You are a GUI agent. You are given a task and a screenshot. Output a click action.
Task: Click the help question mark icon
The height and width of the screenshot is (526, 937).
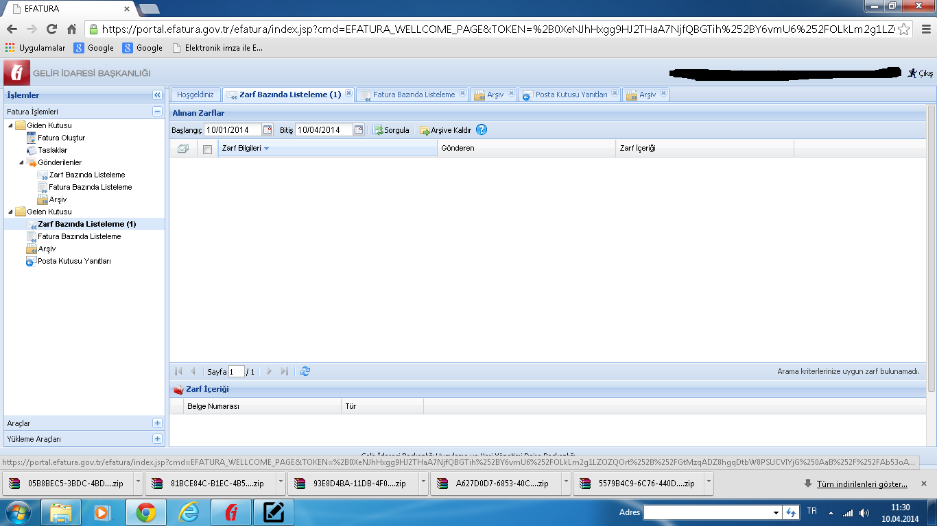(482, 129)
